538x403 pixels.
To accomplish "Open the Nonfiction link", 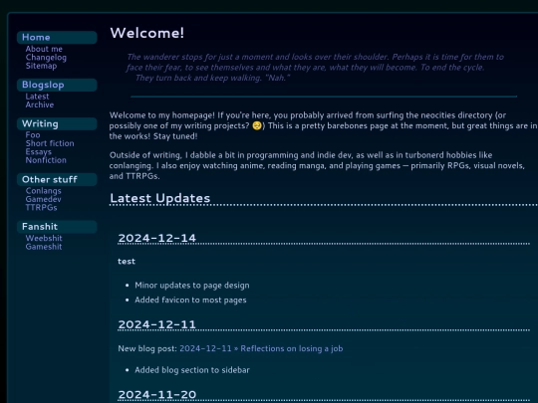I will coord(46,160).
